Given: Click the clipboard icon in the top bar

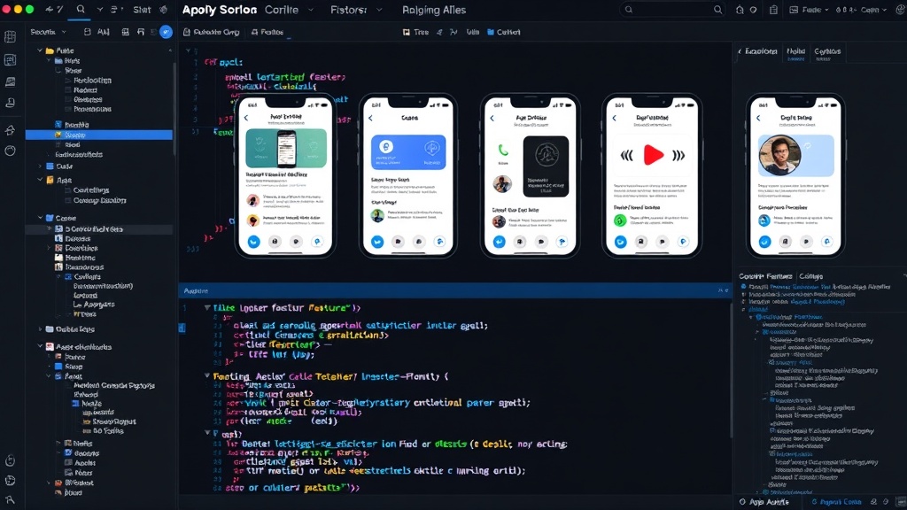Looking at the screenshot, I should [x=773, y=10].
